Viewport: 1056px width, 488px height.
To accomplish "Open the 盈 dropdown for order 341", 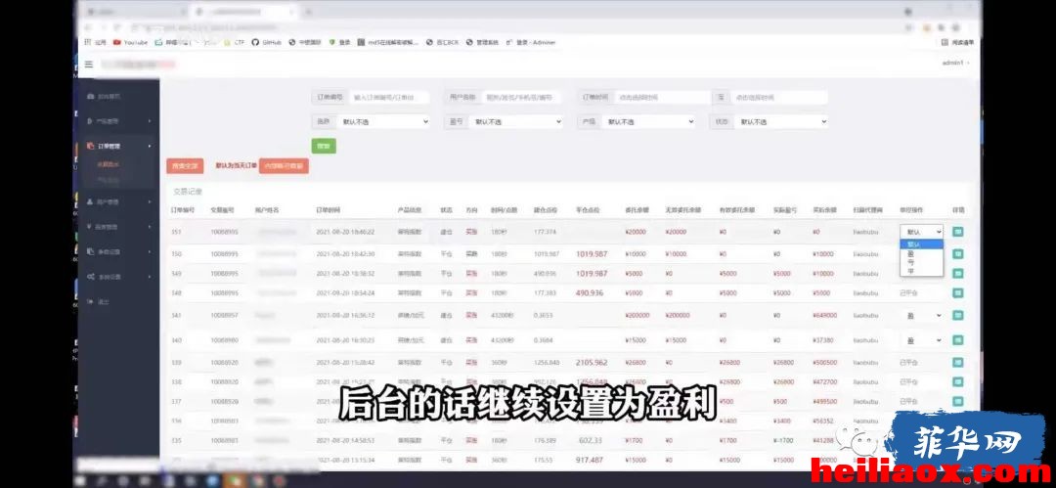I will pos(921,315).
